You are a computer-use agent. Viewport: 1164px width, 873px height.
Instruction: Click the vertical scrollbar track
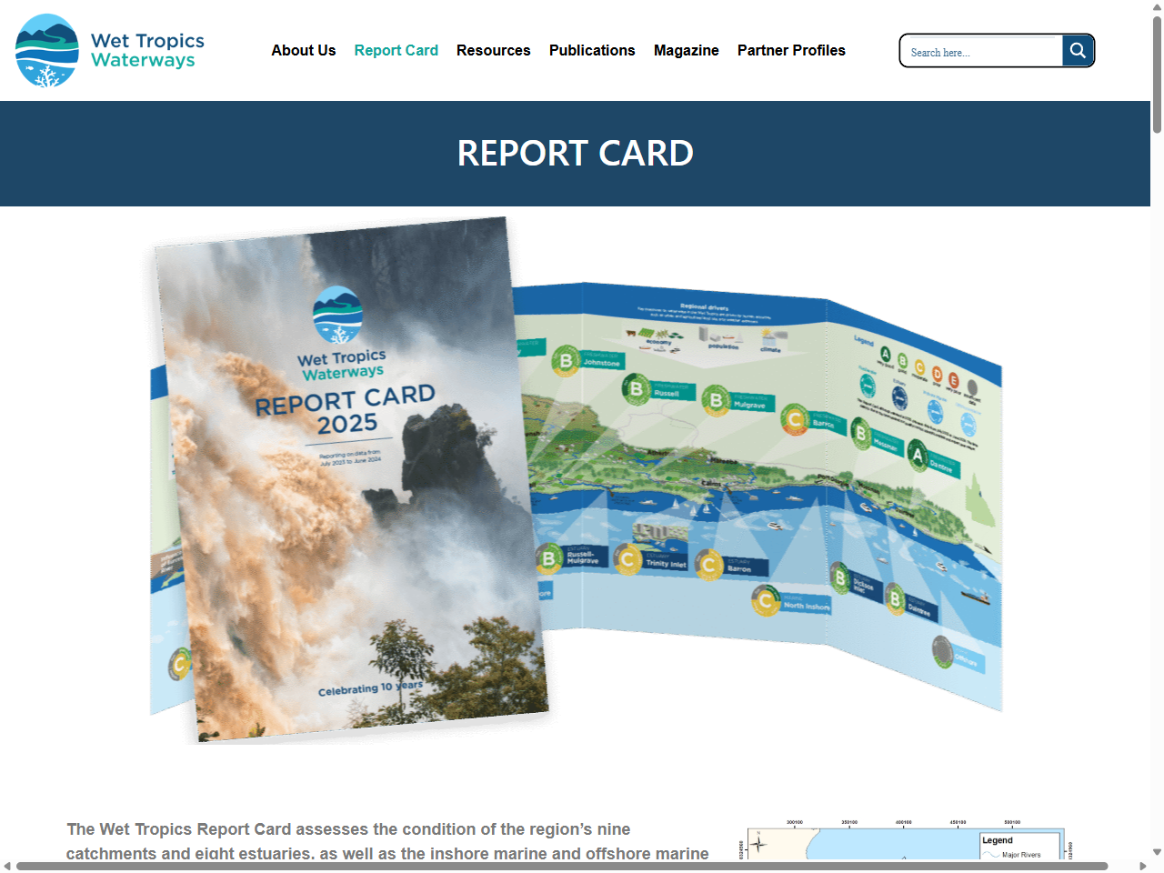[x=1157, y=455]
